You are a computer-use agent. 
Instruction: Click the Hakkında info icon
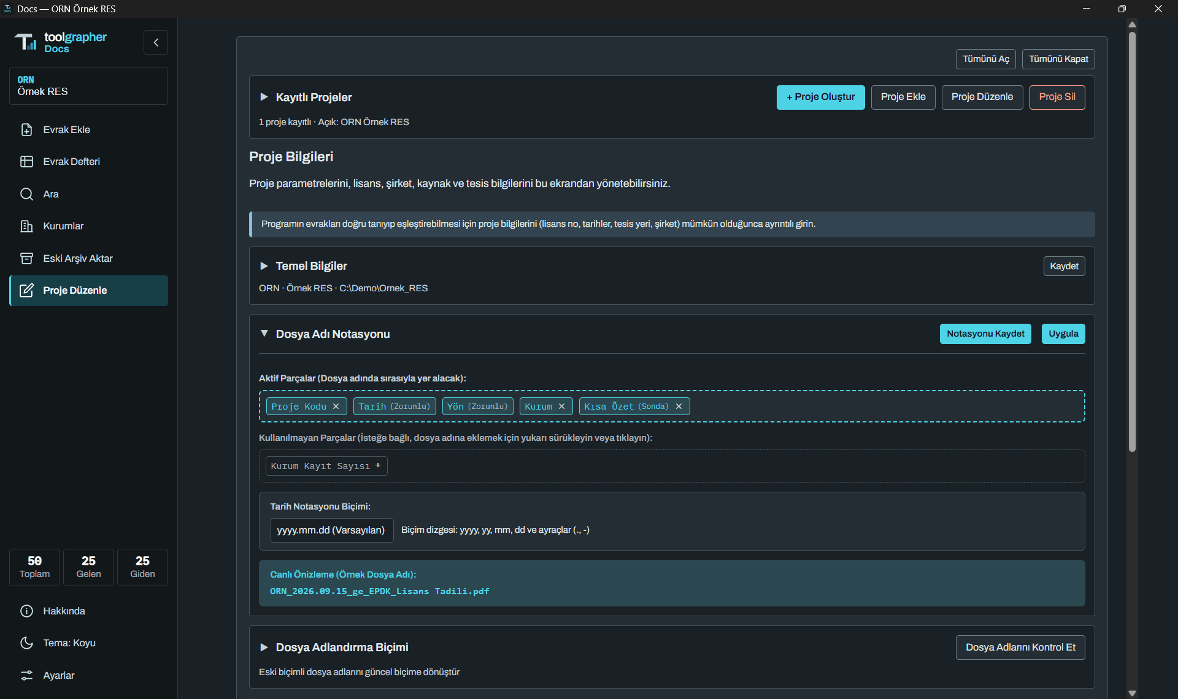(x=26, y=611)
